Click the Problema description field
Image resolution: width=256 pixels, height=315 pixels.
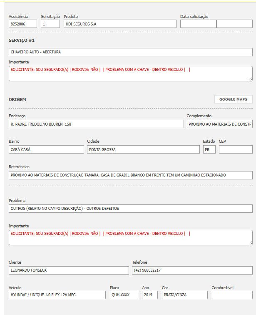pyautogui.click(x=130, y=208)
